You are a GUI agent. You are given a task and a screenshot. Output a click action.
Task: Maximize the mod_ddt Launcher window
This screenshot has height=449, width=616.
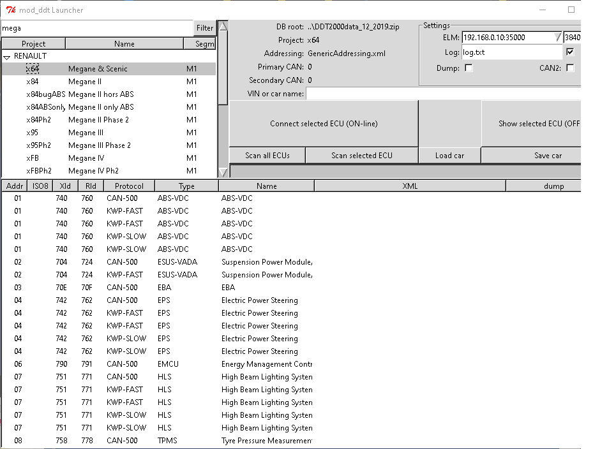click(571, 10)
